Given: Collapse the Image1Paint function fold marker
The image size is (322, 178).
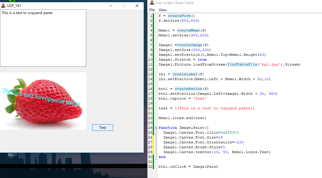Looking at the screenshot, I should point(156,128).
